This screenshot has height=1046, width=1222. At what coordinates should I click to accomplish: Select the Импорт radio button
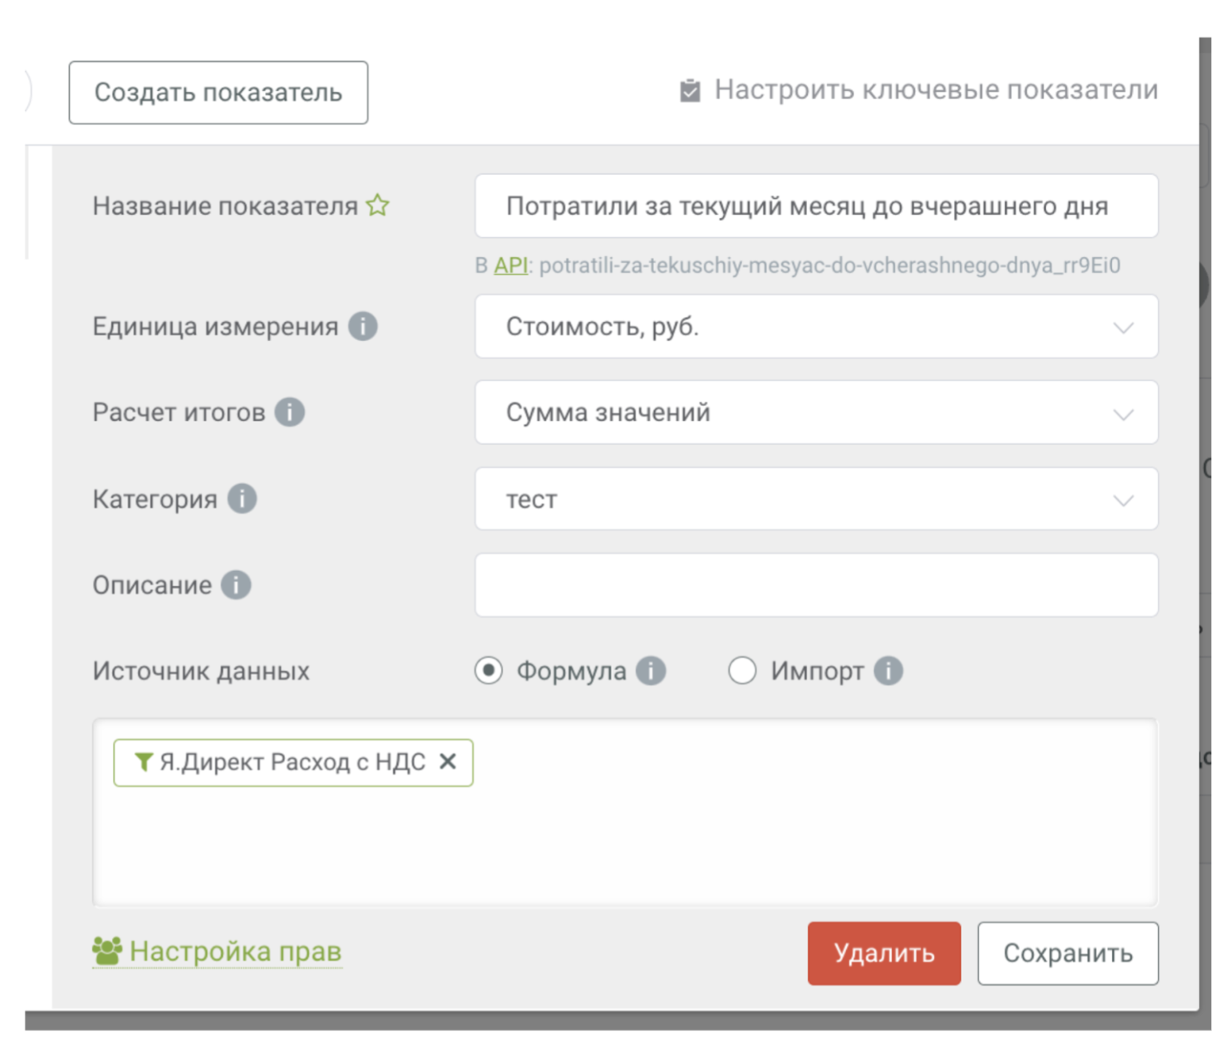click(x=742, y=670)
